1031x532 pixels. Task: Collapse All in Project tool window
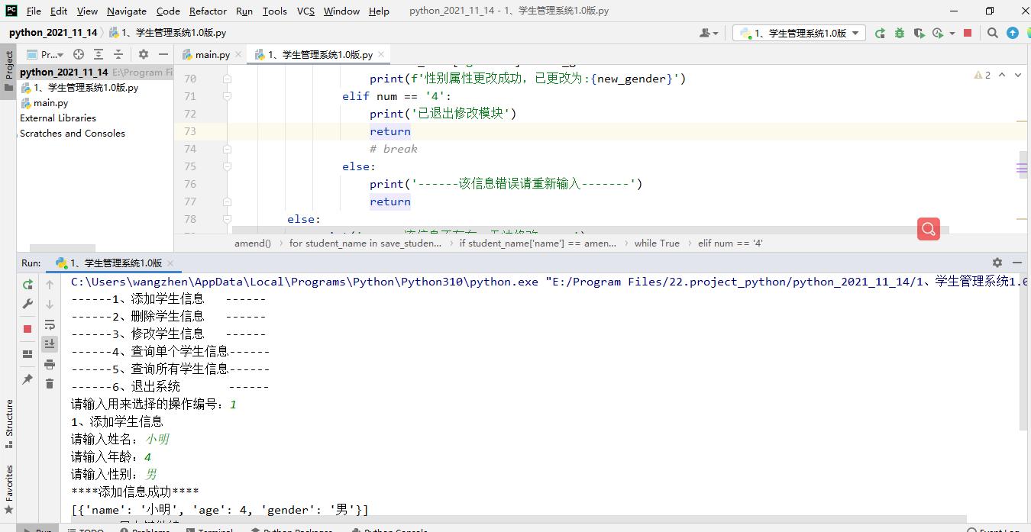pos(118,54)
